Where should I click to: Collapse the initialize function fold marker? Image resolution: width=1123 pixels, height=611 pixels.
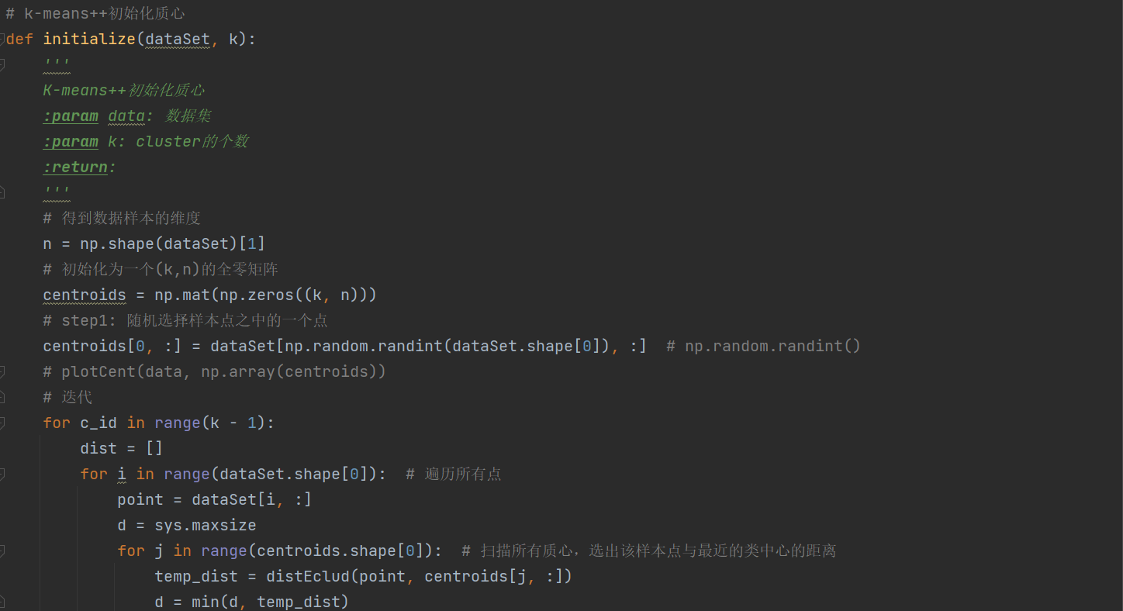(x=2, y=39)
